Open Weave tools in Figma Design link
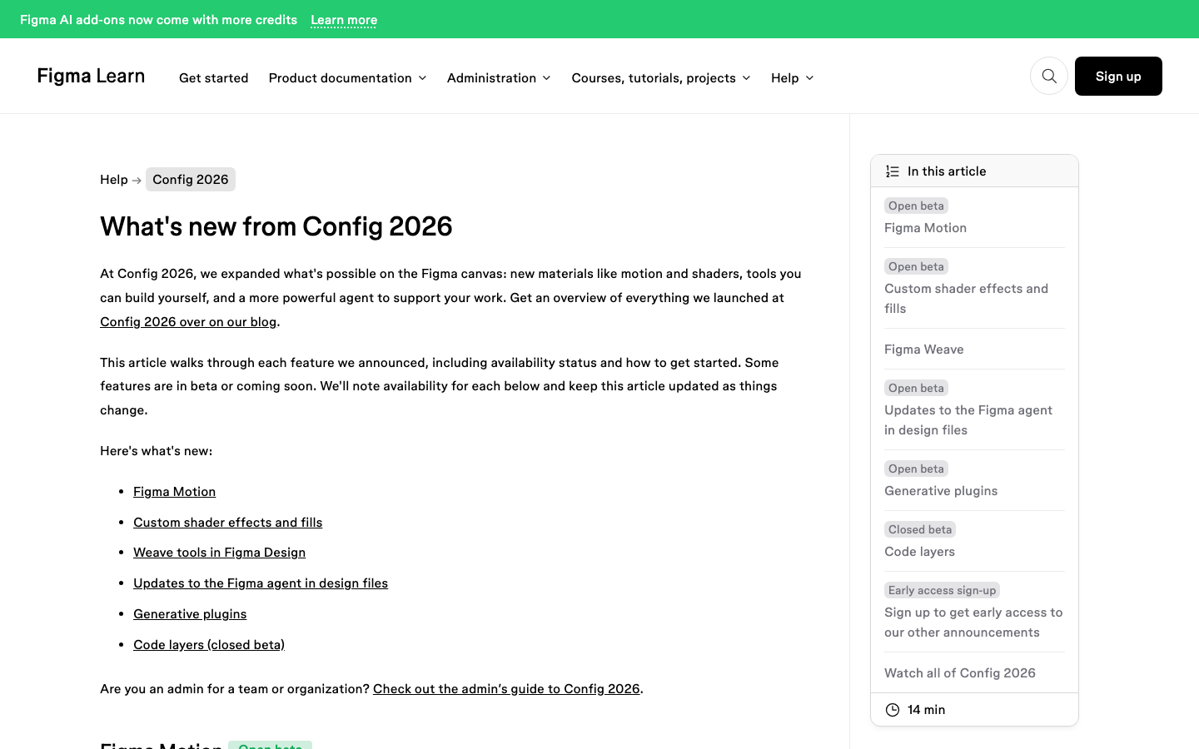 219,552
